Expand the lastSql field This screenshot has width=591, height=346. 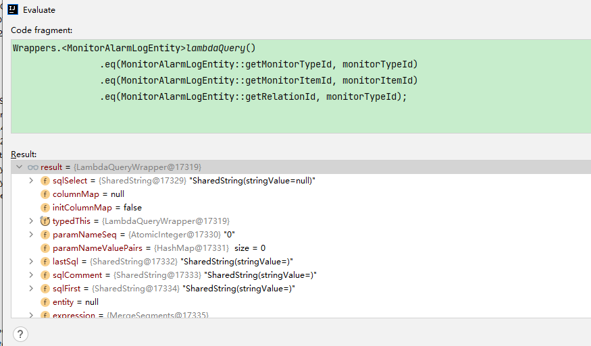31,261
